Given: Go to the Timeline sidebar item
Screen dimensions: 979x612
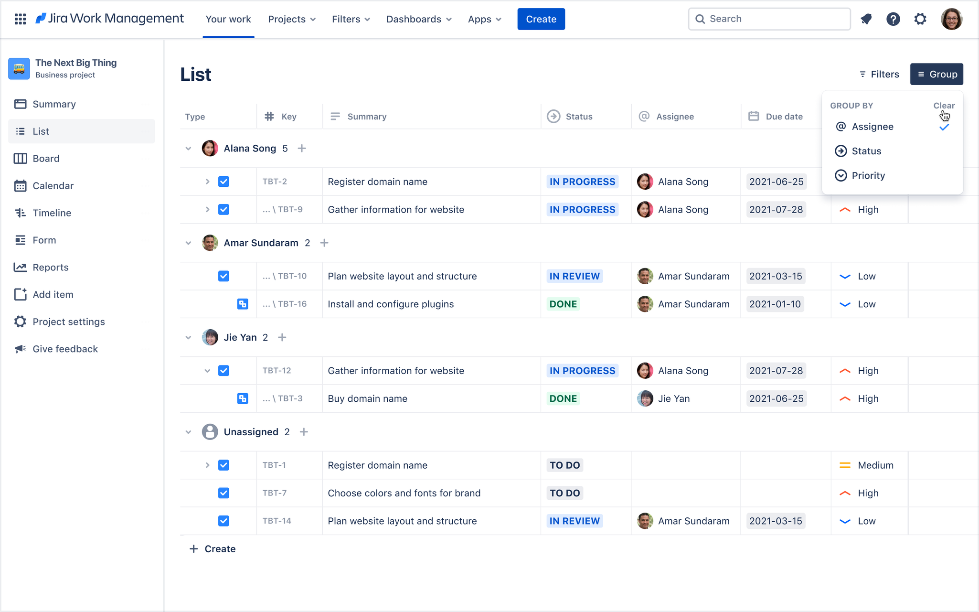Looking at the screenshot, I should pyautogui.click(x=52, y=213).
